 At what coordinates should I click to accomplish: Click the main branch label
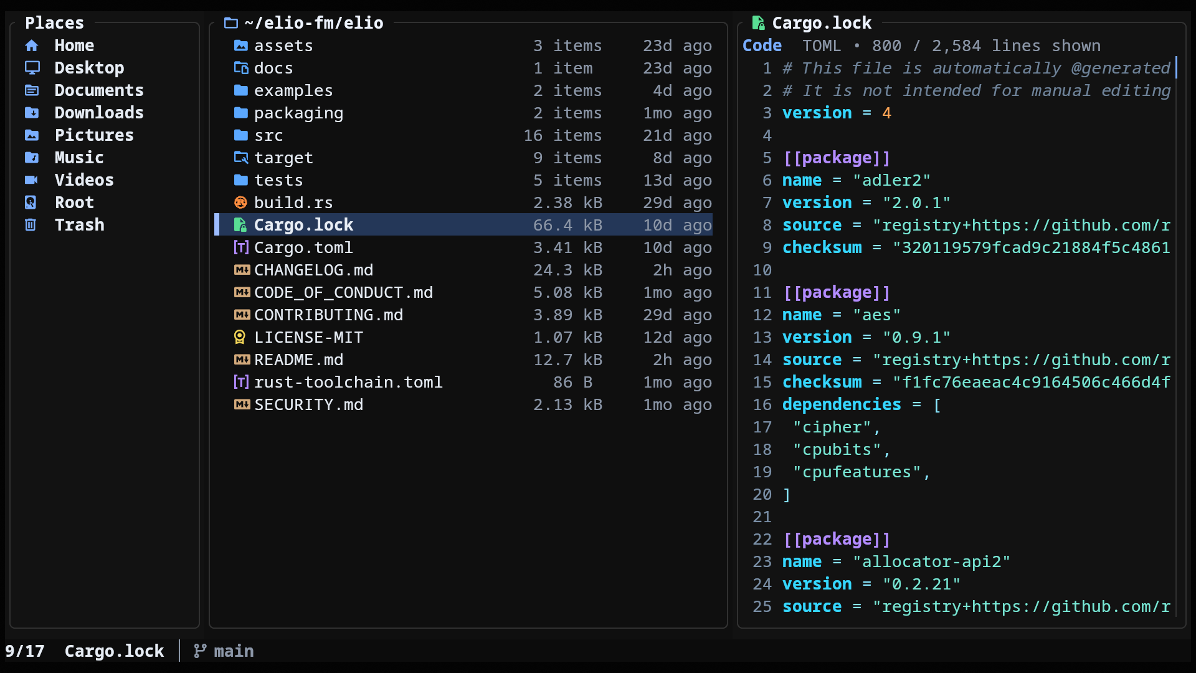(234, 651)
